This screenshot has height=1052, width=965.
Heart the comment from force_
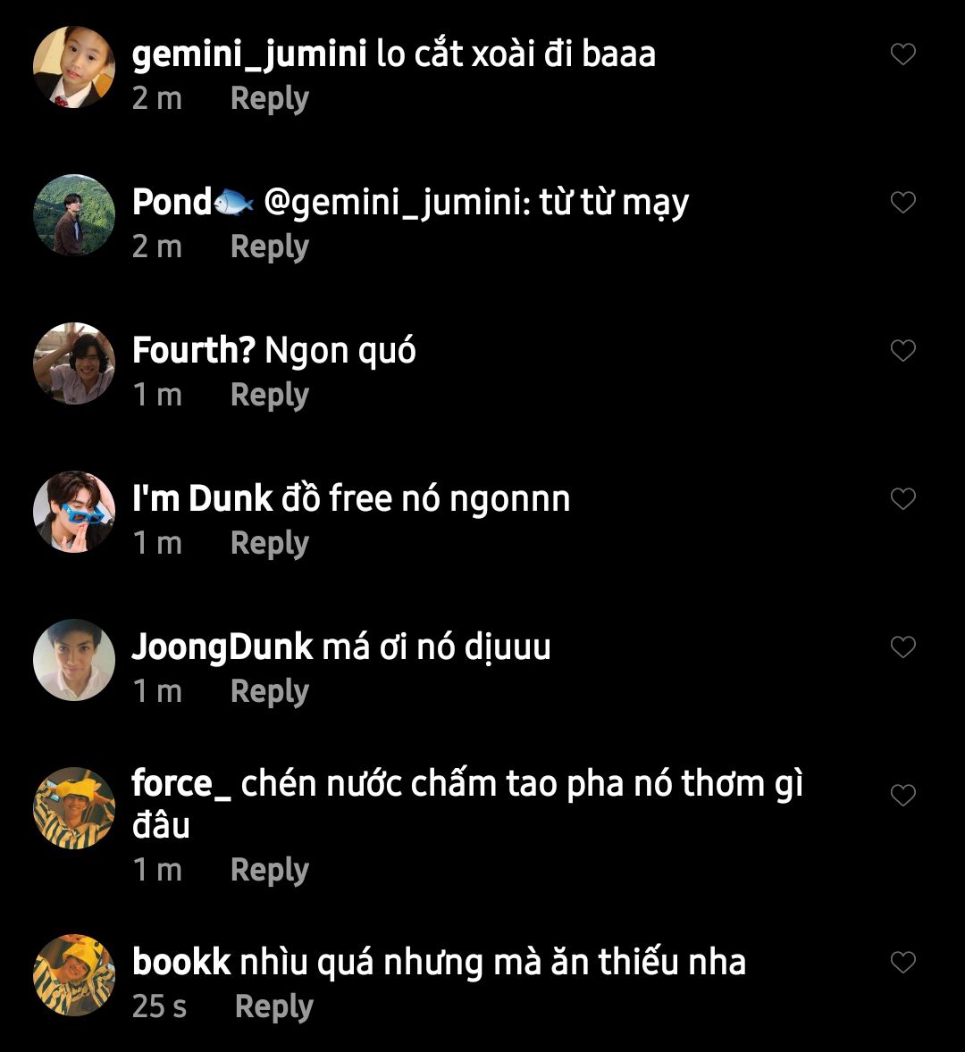pos(902,795)
